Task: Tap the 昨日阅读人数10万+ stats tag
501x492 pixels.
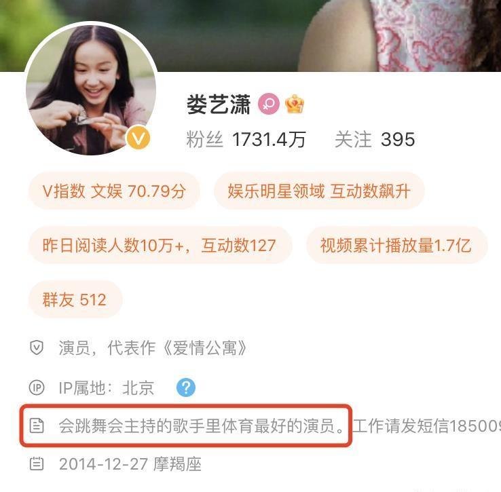Action: pyautogui.click(x=160, y=246)
